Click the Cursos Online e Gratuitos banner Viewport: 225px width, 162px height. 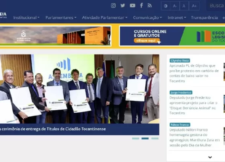tap(172, 36)
